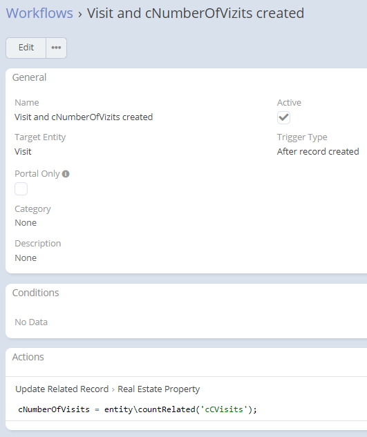The image size is (367, 437).
Task: Click the Portal Only info icon
Action: point(66,174)
